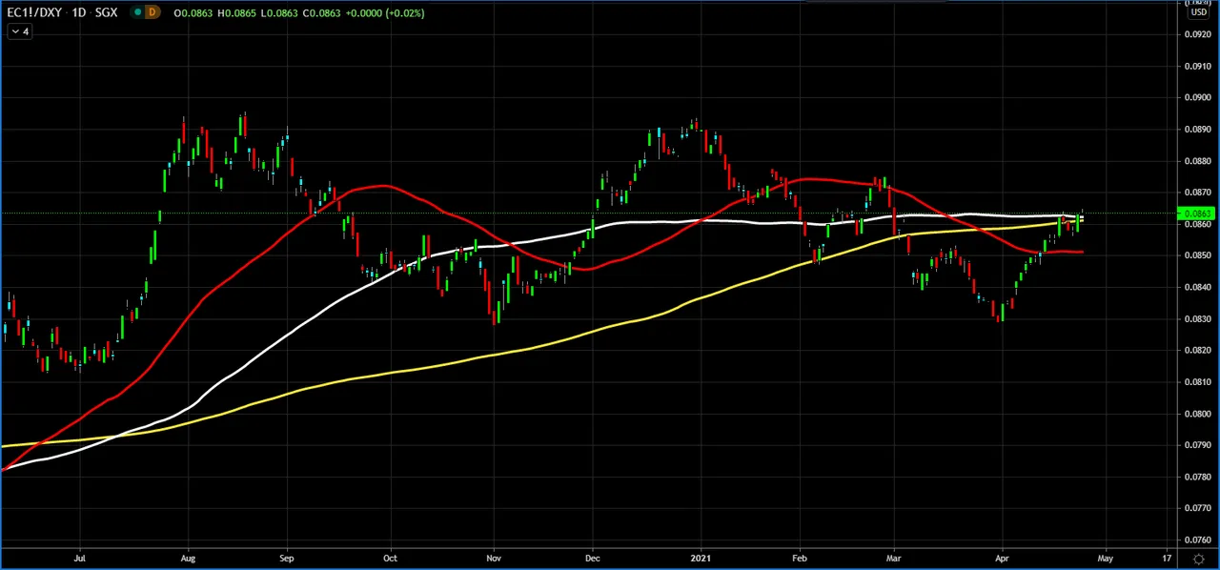Click the green market status dot
1220x570 pixels.
[138, 12]
